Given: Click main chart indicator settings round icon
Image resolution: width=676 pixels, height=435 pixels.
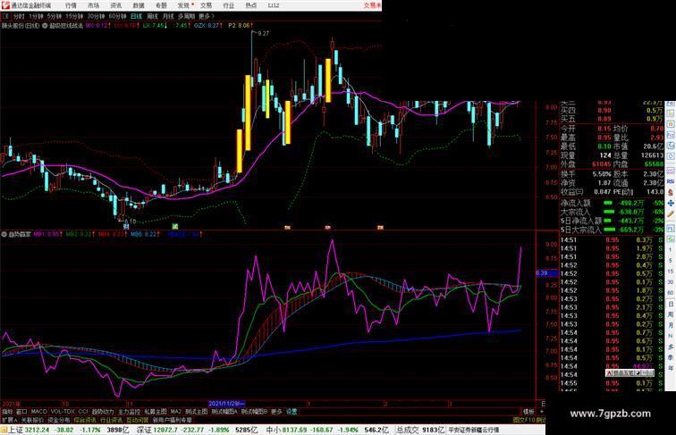Looking at the screenshot, I should pyautogui.click(x=45, y=26).
